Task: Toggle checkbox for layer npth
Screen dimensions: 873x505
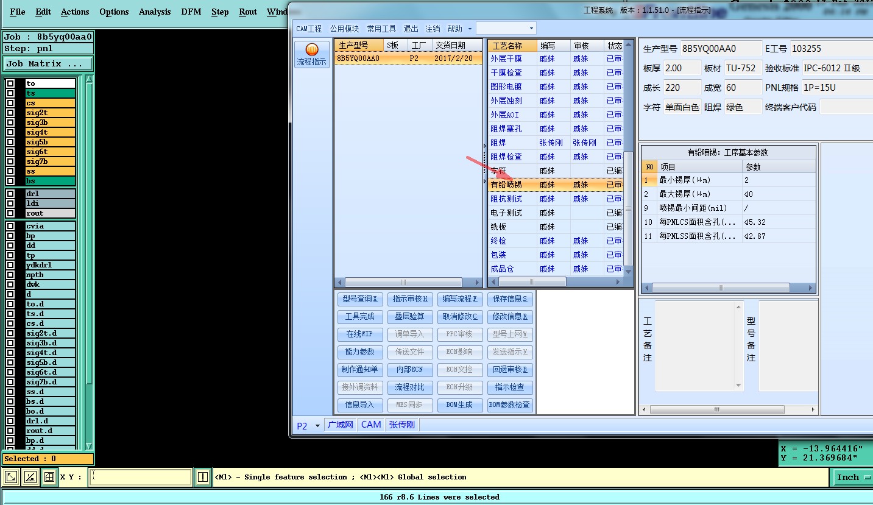Action: point(10,275)
